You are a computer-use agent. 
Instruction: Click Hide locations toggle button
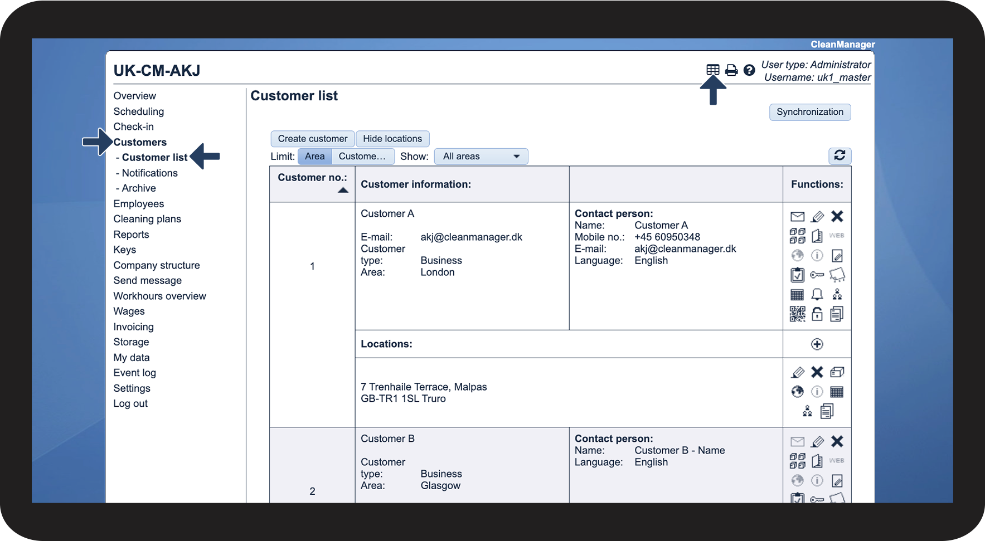point(392,139)
